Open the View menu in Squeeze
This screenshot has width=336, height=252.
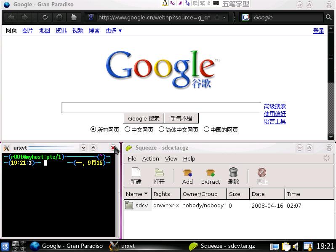[x=171, y=158]
